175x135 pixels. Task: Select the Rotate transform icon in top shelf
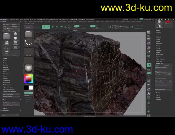point(61,27)
